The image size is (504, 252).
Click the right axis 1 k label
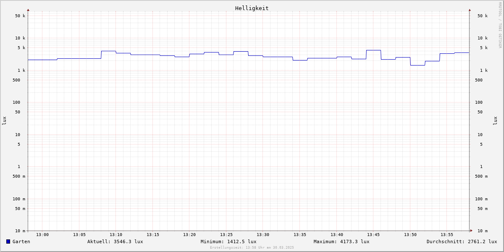(x=484, y=71)
